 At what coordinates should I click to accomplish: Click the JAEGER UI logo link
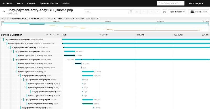7,3
